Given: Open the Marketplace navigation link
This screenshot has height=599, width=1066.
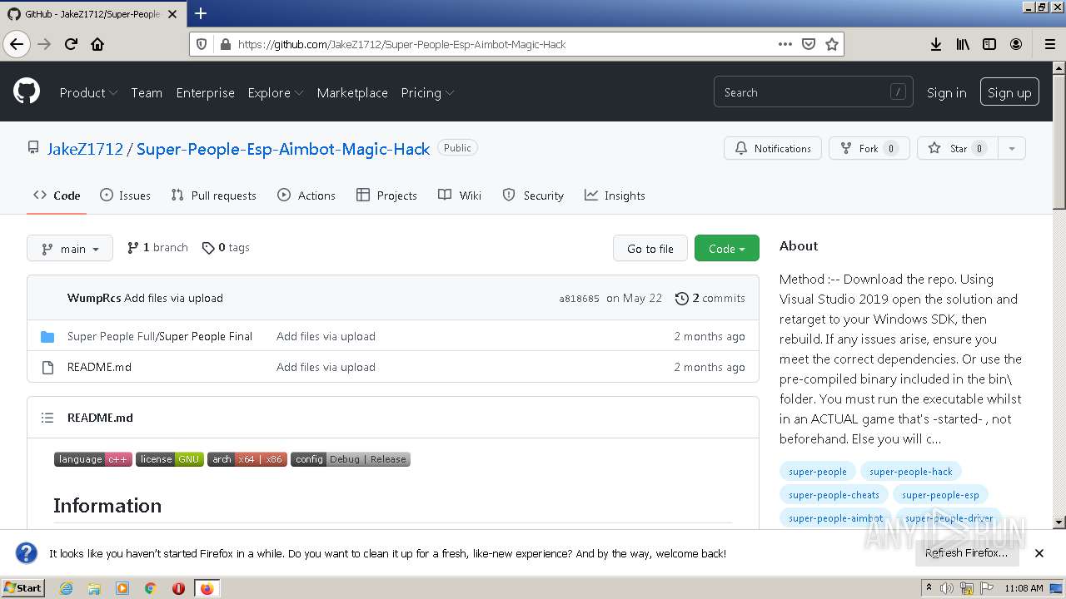Looking at the screenshot, I should pyautogui.click(x=352, y=92).
